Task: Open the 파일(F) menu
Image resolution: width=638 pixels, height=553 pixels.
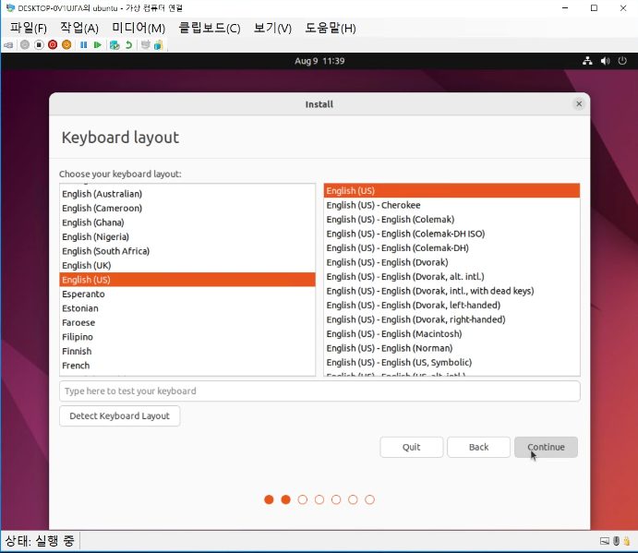Action: [x=29, y=28]
